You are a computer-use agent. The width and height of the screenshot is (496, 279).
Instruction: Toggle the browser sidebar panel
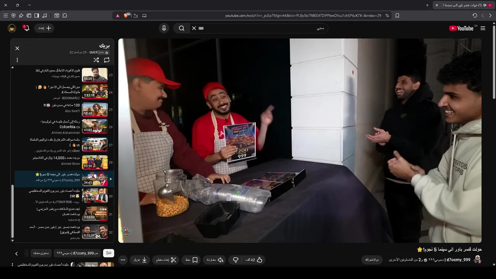(x=36, y=15)
